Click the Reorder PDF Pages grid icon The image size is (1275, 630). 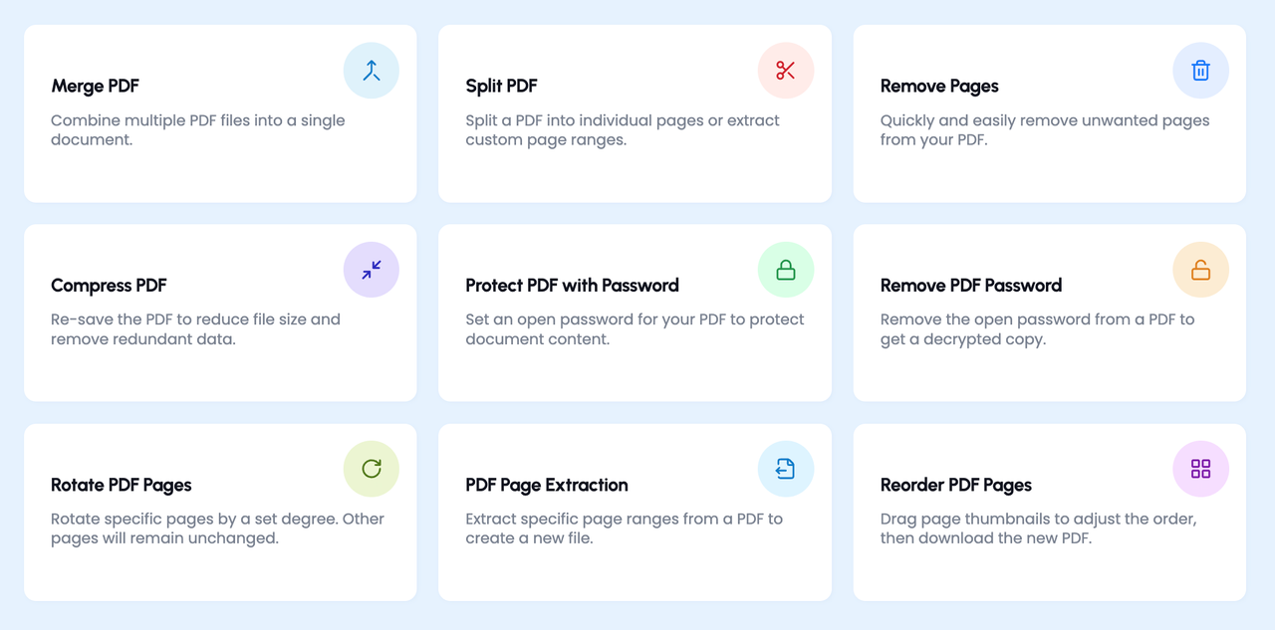coord(1200,469)
